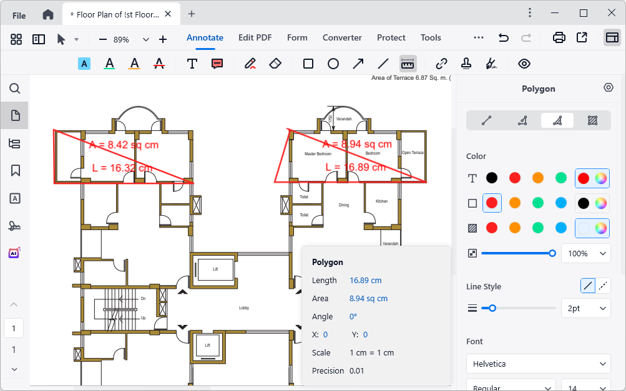Open the page thumbnails panel
The height and width of the screenshot is (391, 626).
(14, 115)
